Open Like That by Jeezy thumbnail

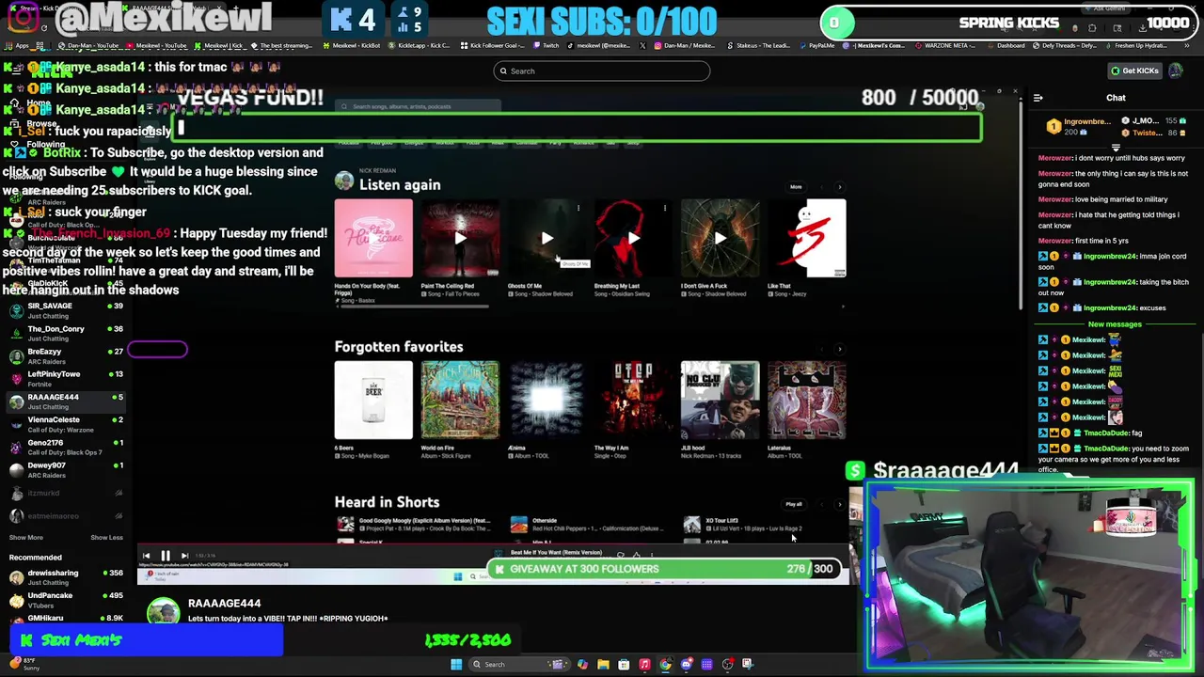pos(806,239)
